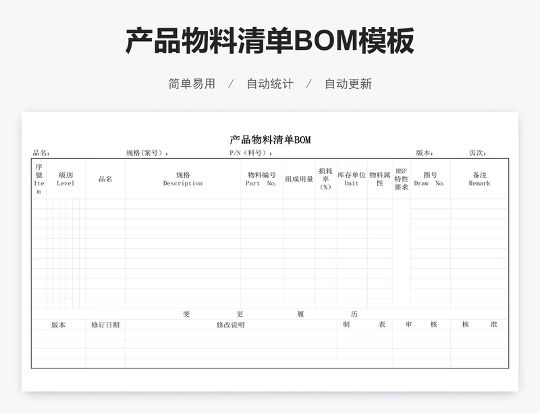Select the 序號 Item column header
Image resolution: width=540 pixels, height=413 pixels.
[x=39, y=179]
